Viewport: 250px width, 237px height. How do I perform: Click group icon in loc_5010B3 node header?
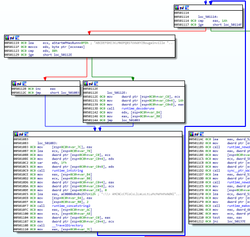pos(26,134)
